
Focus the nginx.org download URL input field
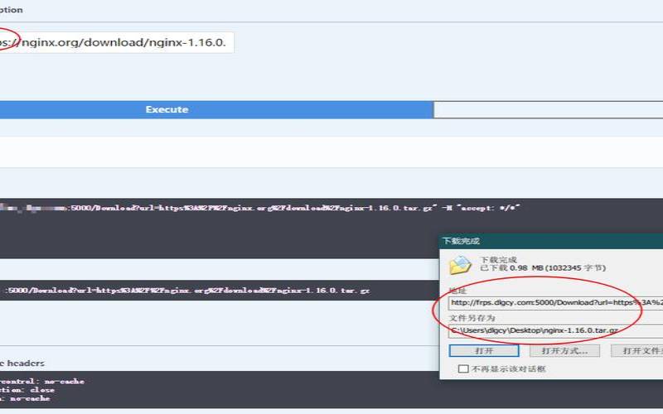click(116, 42)
